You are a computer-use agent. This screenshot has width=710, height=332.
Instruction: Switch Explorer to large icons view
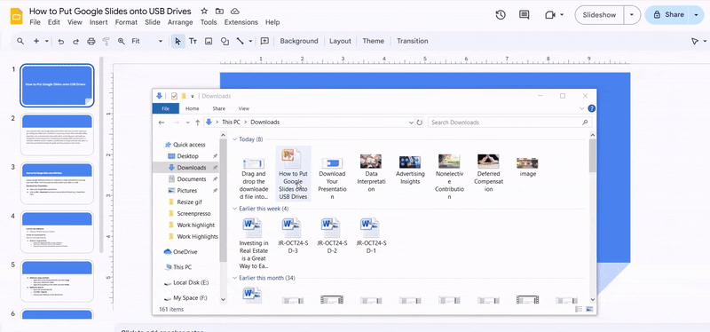[589, 309]
